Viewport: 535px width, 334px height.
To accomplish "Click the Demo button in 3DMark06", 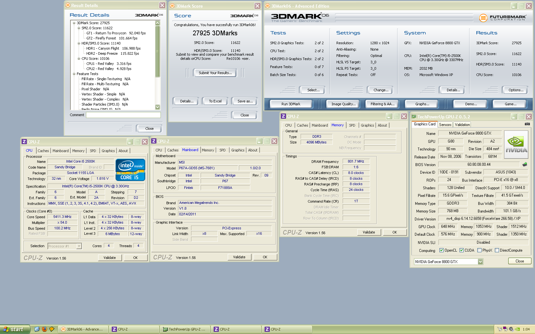I will pyautogui.click(x=471, y=104).
